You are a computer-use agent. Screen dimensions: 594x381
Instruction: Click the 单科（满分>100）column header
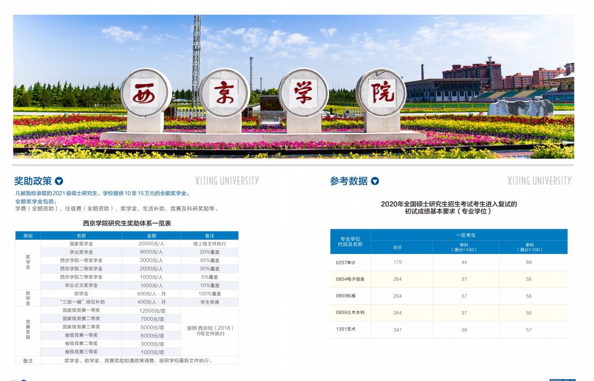coord(533,248)
